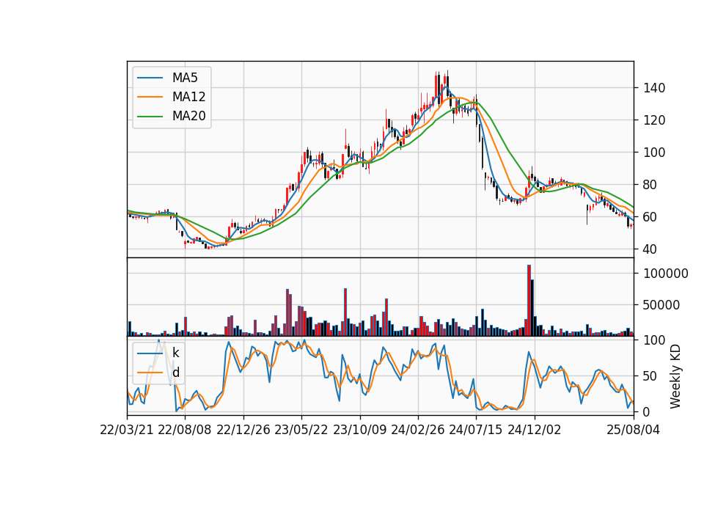Click the 24/12/02 date tick label
Screen dimensions: 704x506
535,430
